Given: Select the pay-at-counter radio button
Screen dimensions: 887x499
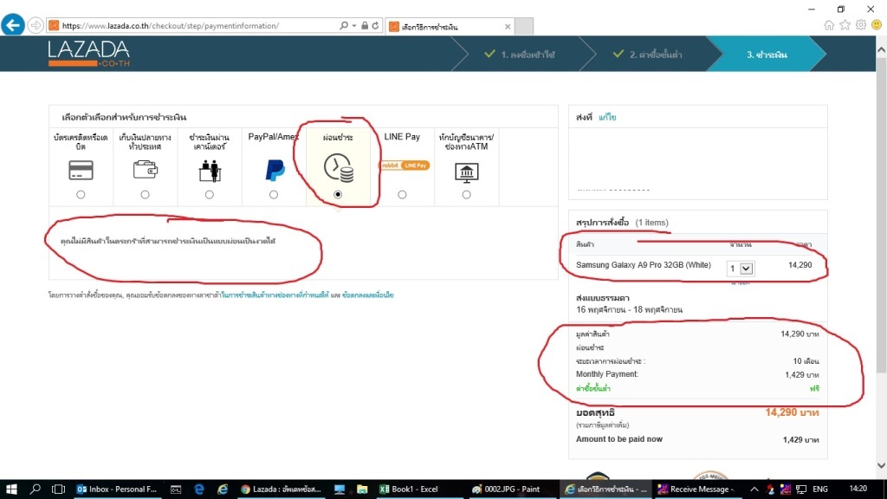Looking at the screenshot, I should pyautogui.click(x=210, y=195).
